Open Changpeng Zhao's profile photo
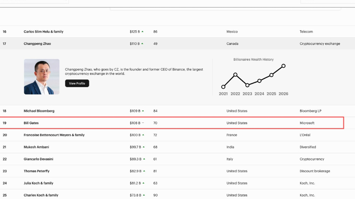355x199 pixels. pos(41,77)
